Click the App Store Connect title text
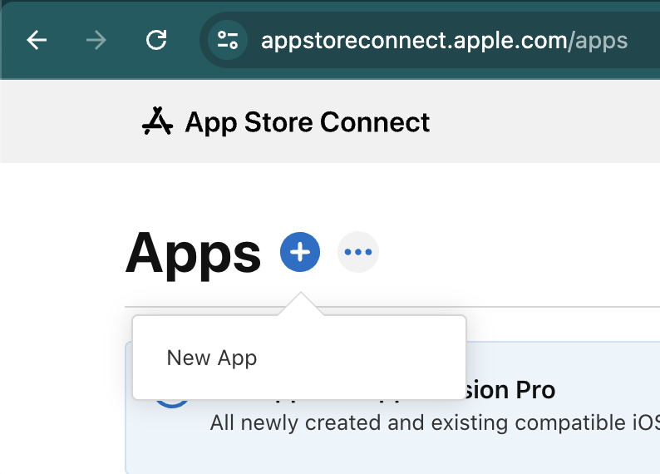660x474 pixels. click(307, 122)
